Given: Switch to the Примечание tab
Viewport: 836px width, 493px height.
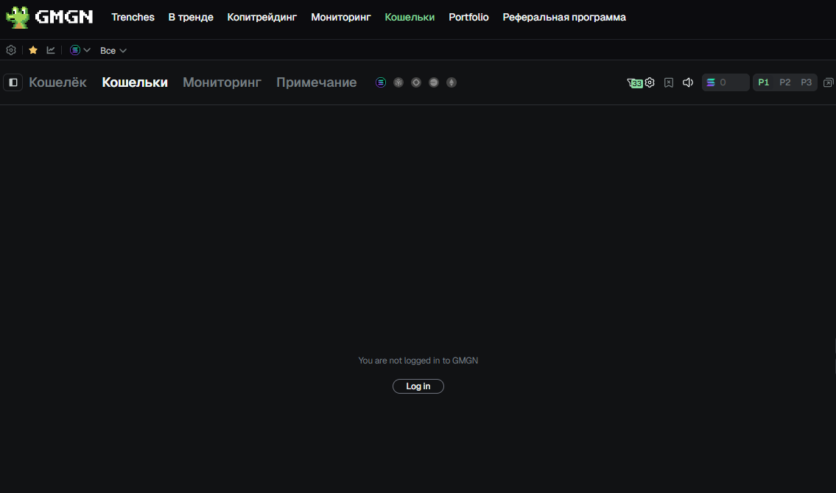Looking at the screenshot, I should click(x=316, y=82).
